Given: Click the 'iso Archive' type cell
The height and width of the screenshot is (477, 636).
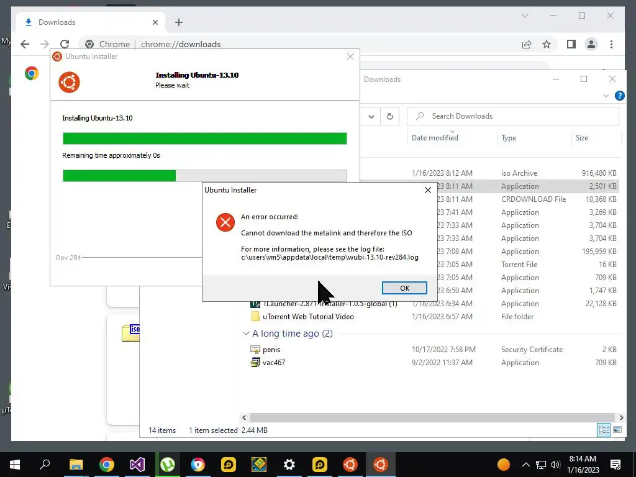Looking at the screenshot, I should [519, 173].
